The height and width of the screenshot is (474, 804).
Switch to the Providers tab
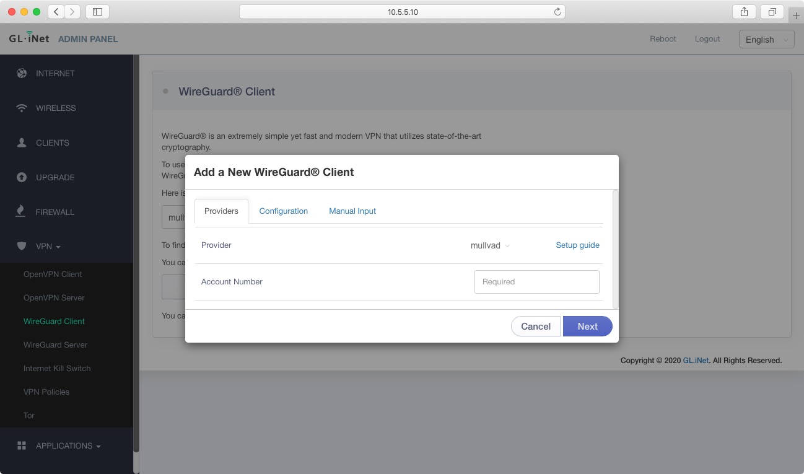click(x=221, y=211)
